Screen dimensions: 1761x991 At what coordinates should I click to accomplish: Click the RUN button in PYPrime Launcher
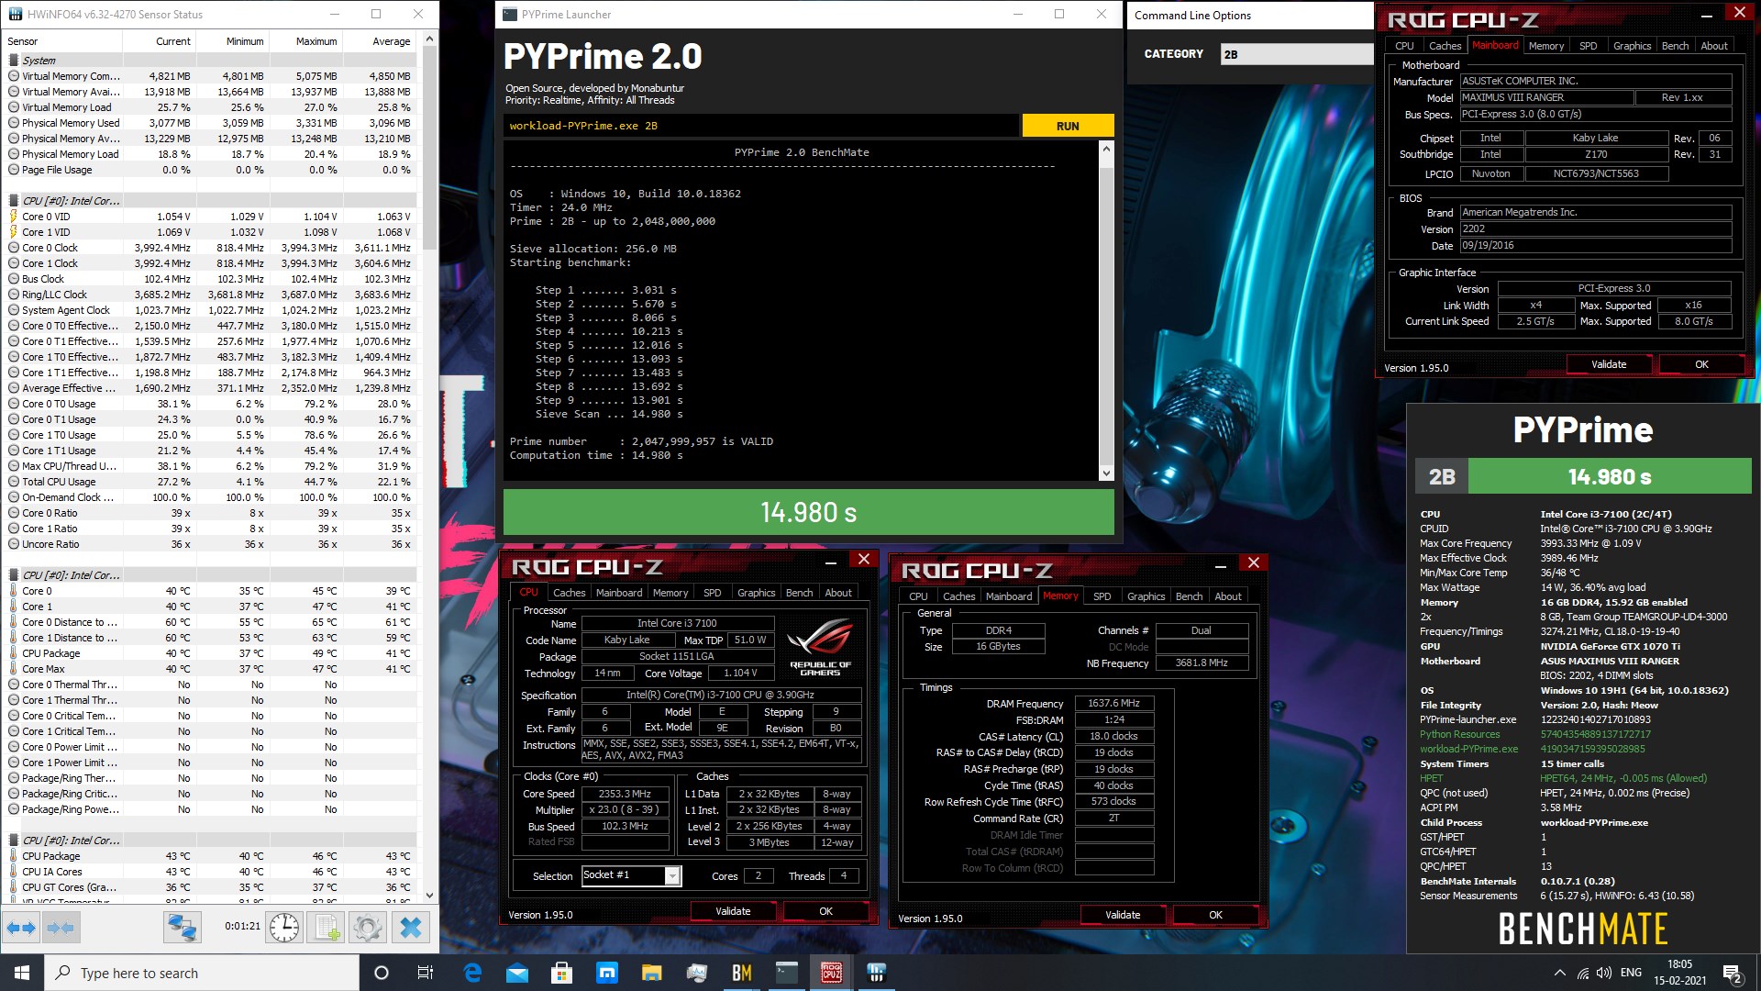1068,126
